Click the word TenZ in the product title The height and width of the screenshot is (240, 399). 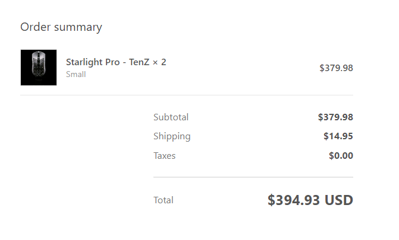[139, 62]
